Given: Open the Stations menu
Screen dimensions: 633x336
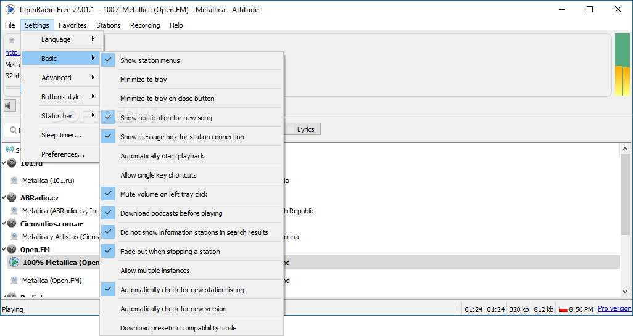Looking at the screenshot, I should (x=108, y=25).
